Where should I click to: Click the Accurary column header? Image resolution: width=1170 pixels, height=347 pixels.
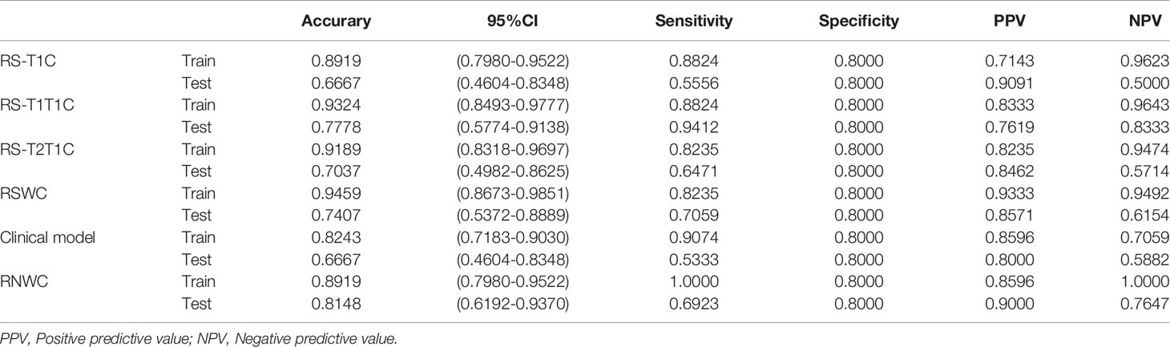336,22
